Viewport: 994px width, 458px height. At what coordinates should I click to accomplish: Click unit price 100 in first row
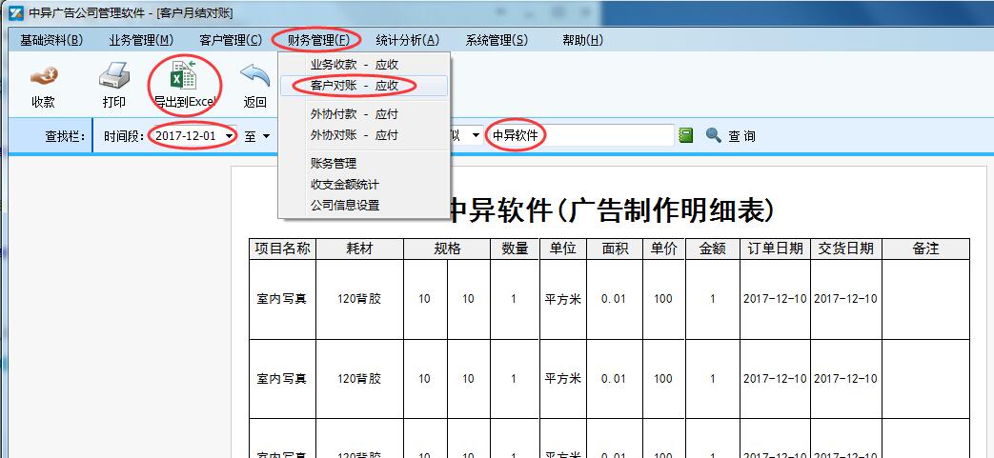[x=663, y=298]
